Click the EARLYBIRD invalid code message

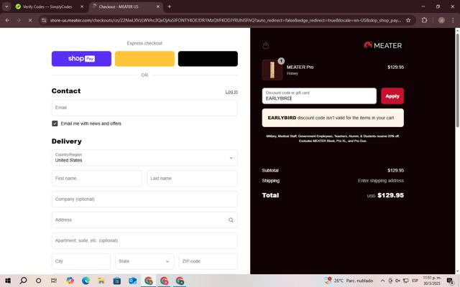click(333, 118)
